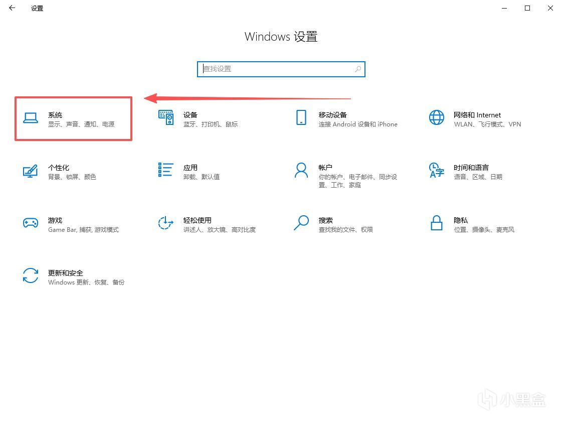
Task: Click the 时间和语言 clock-letter icon
Action: [437, 170]
